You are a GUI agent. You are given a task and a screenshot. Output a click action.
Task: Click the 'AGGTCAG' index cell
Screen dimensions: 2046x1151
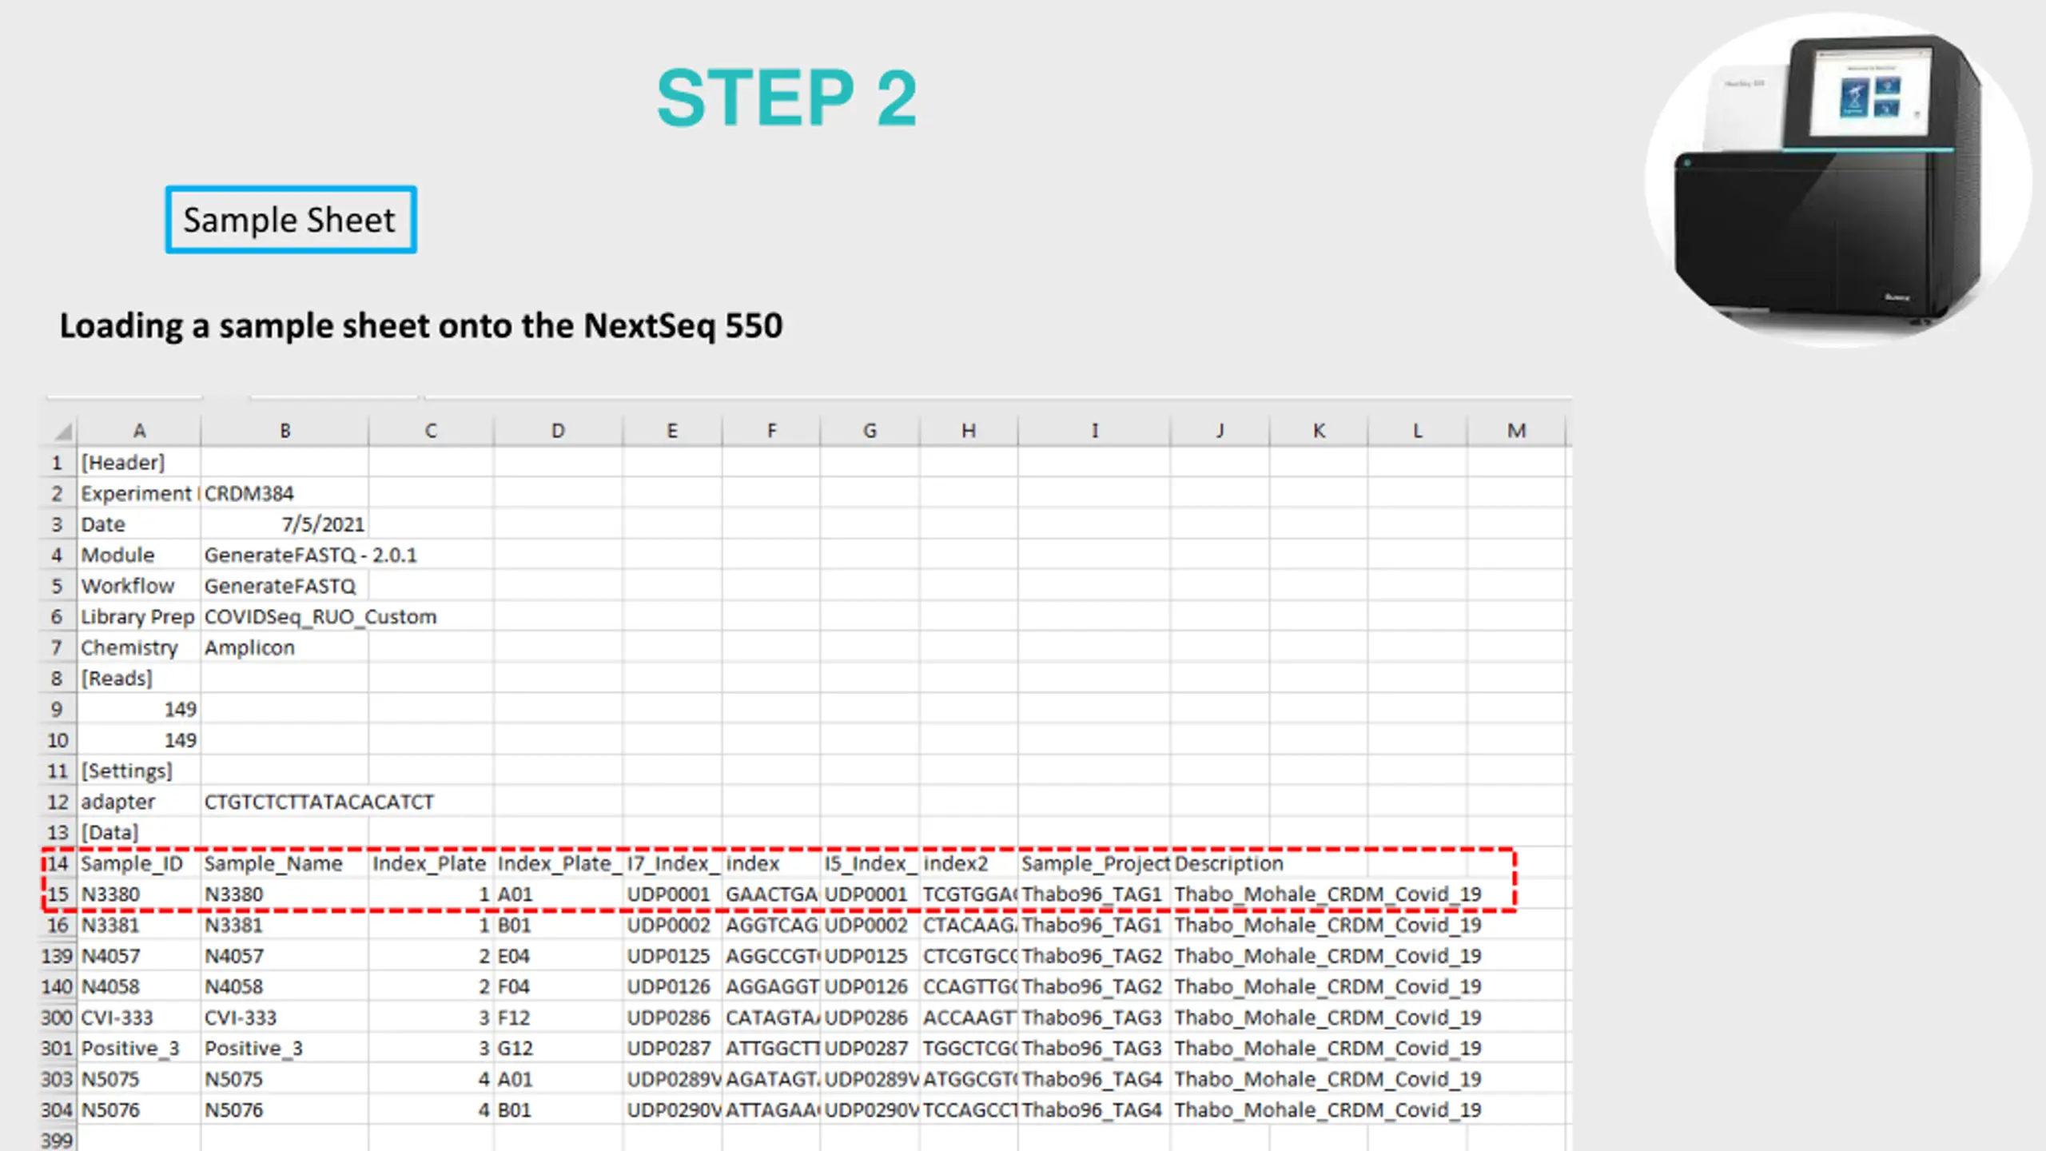click(771, 926)
